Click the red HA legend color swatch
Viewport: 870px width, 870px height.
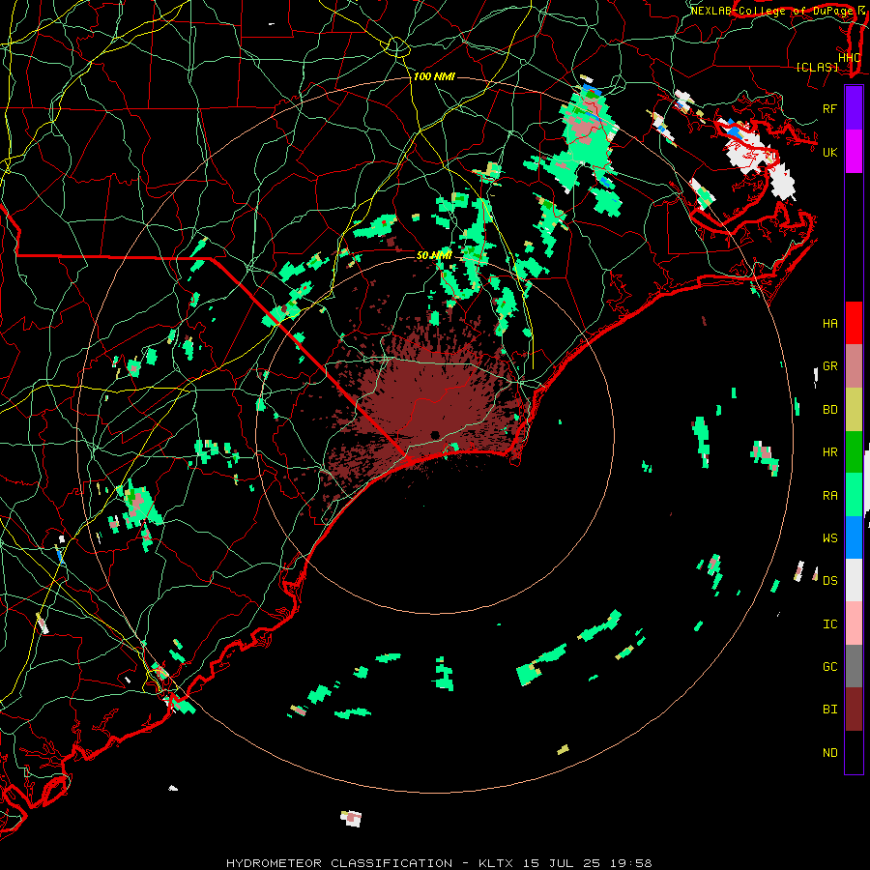point(854,323)
